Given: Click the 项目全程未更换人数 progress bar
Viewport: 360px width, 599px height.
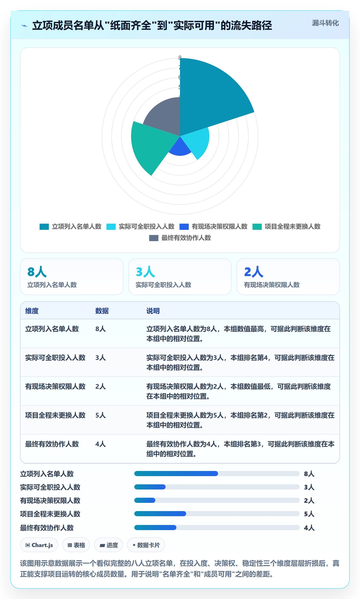Looking at the screenshot, I should 217,514.
